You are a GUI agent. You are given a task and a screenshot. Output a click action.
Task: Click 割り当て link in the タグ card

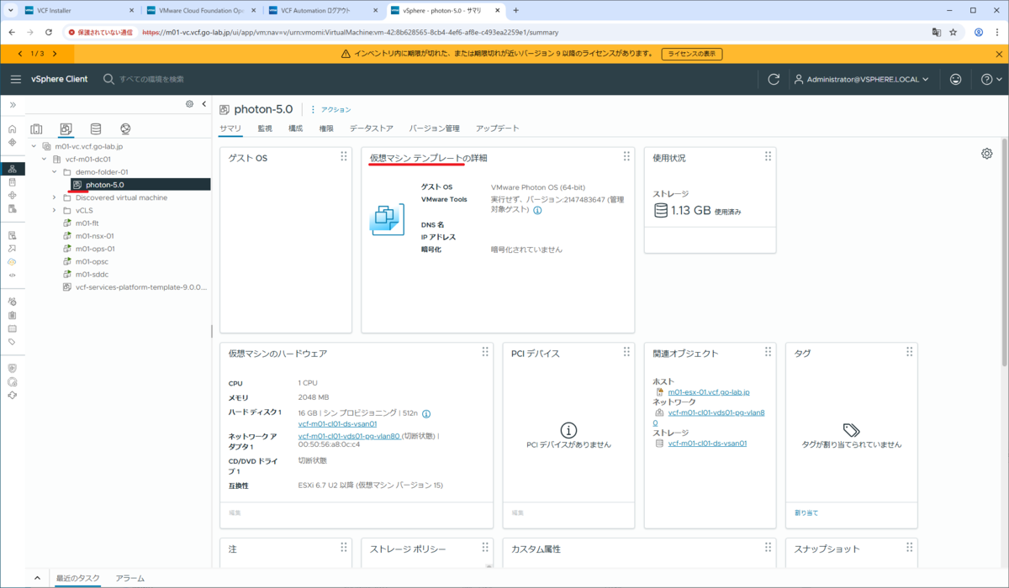pyautogui.click(x=806, y=512)
